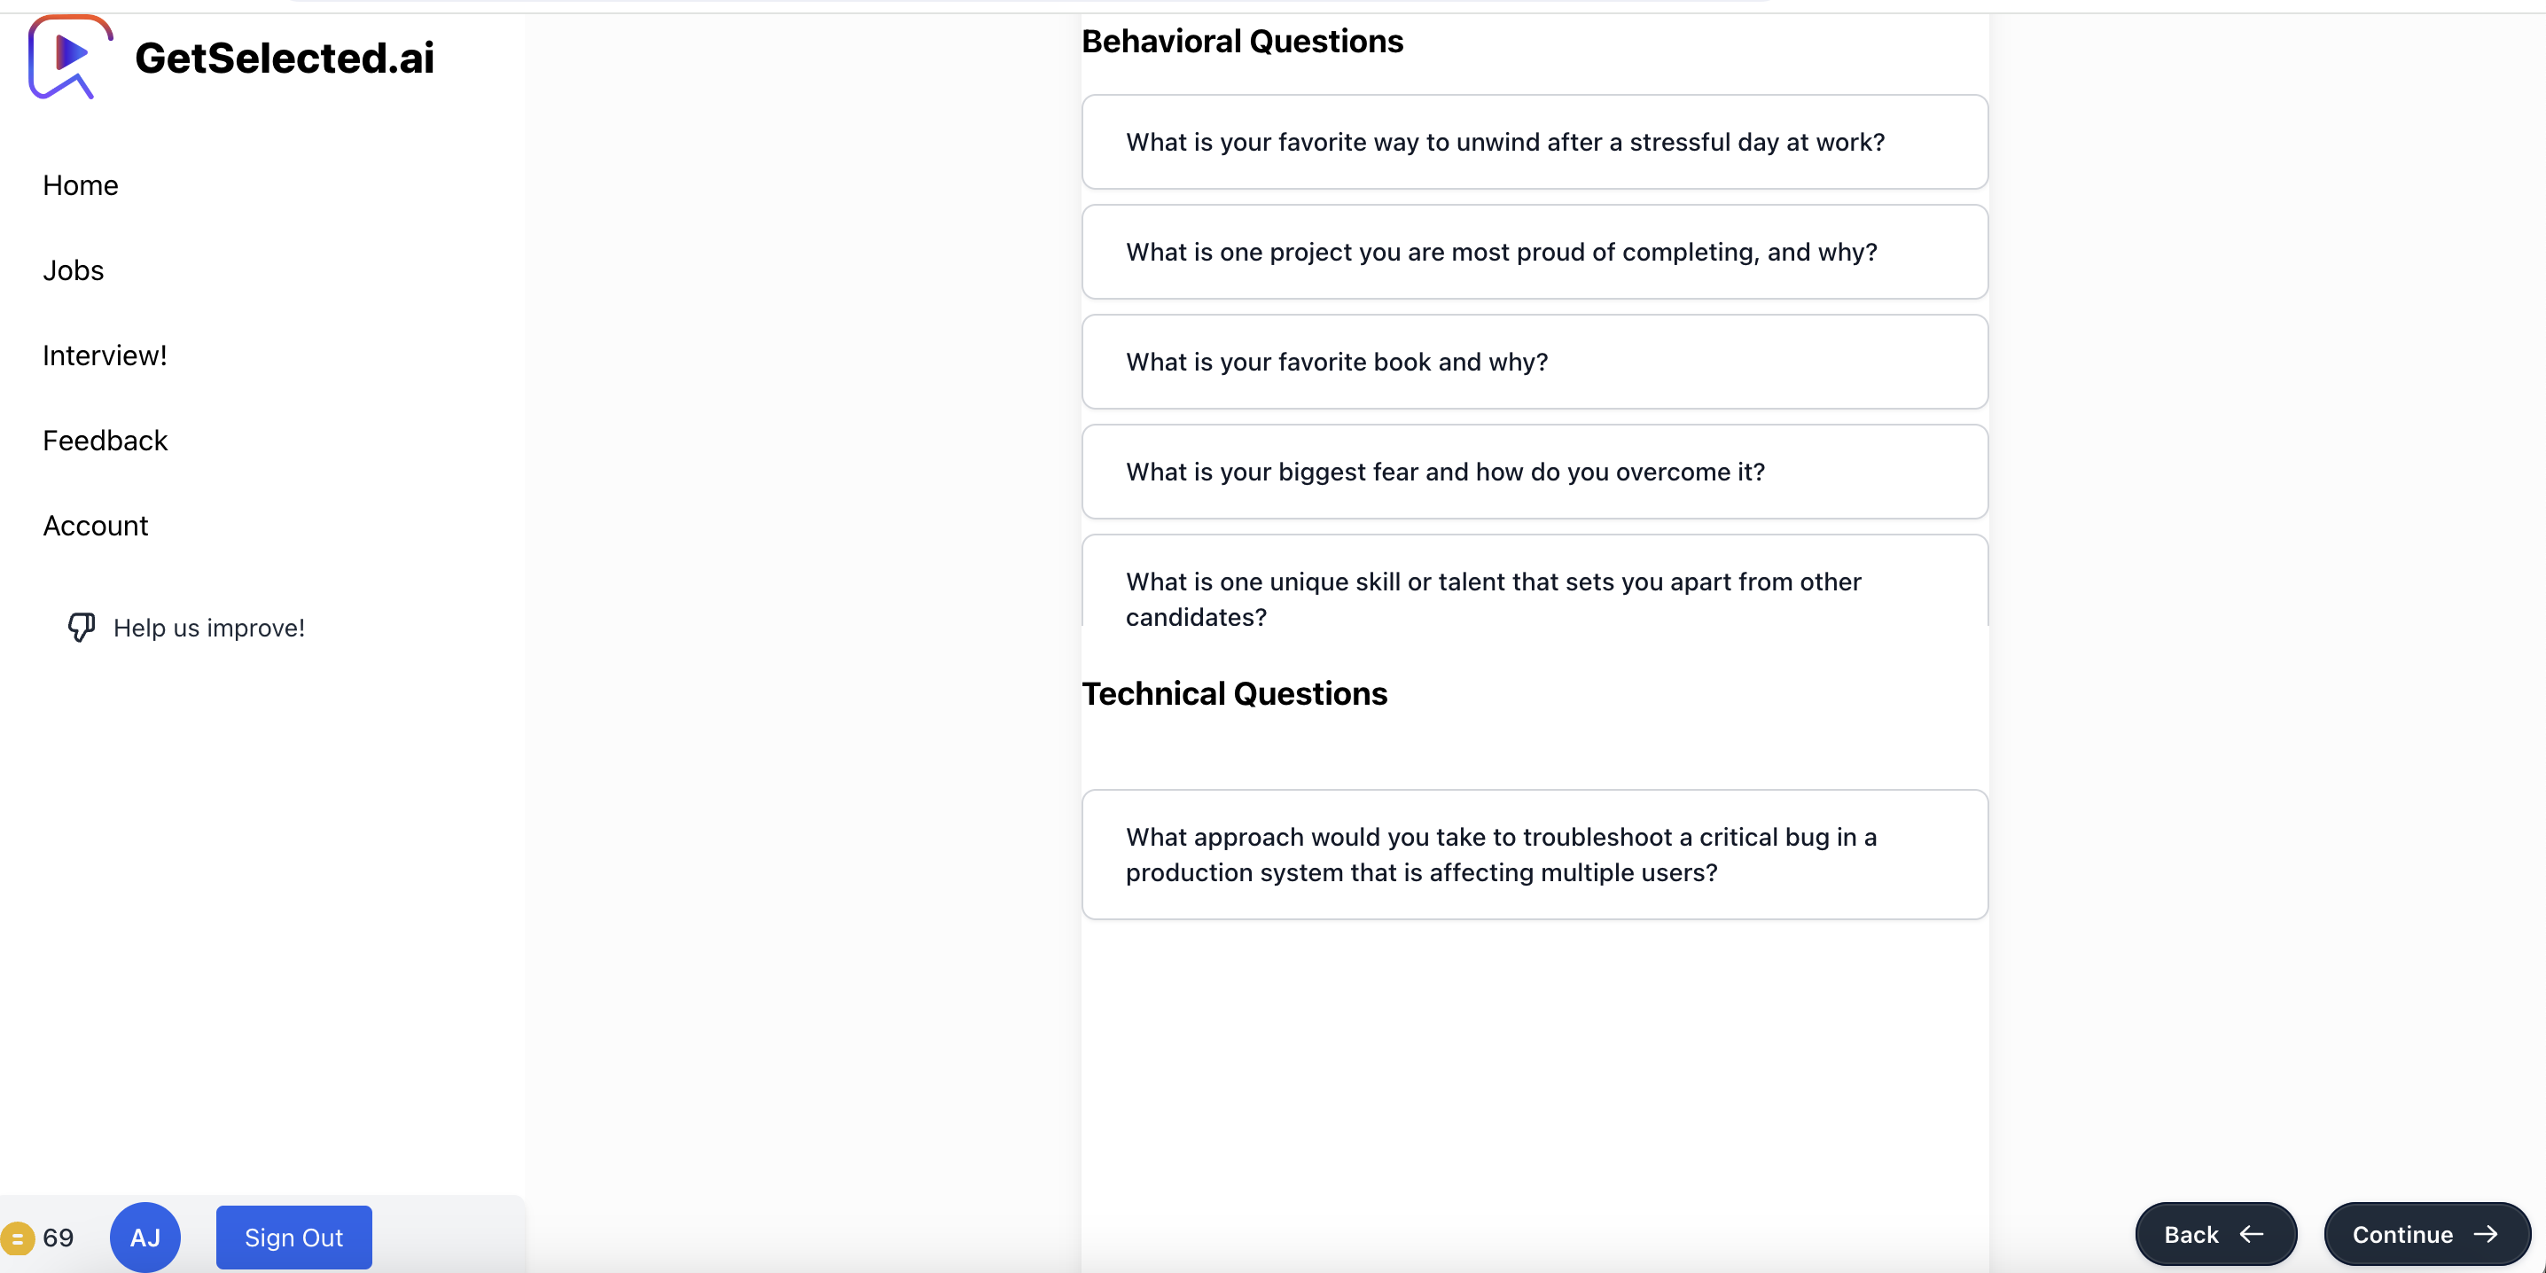This screenshot has width=2546, height=1273.
Task: Select the unwind after stressful day question
Action: pos(1534,143)
